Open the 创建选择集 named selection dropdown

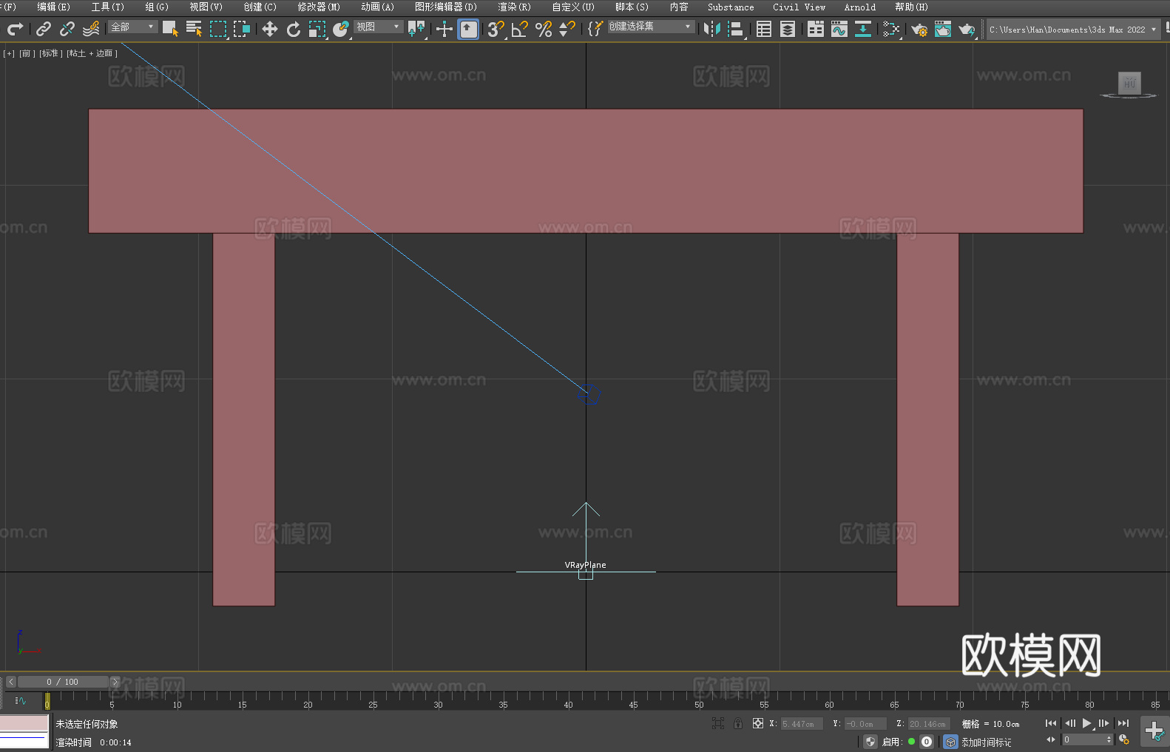pyautogui.click(x=651, y=27)
